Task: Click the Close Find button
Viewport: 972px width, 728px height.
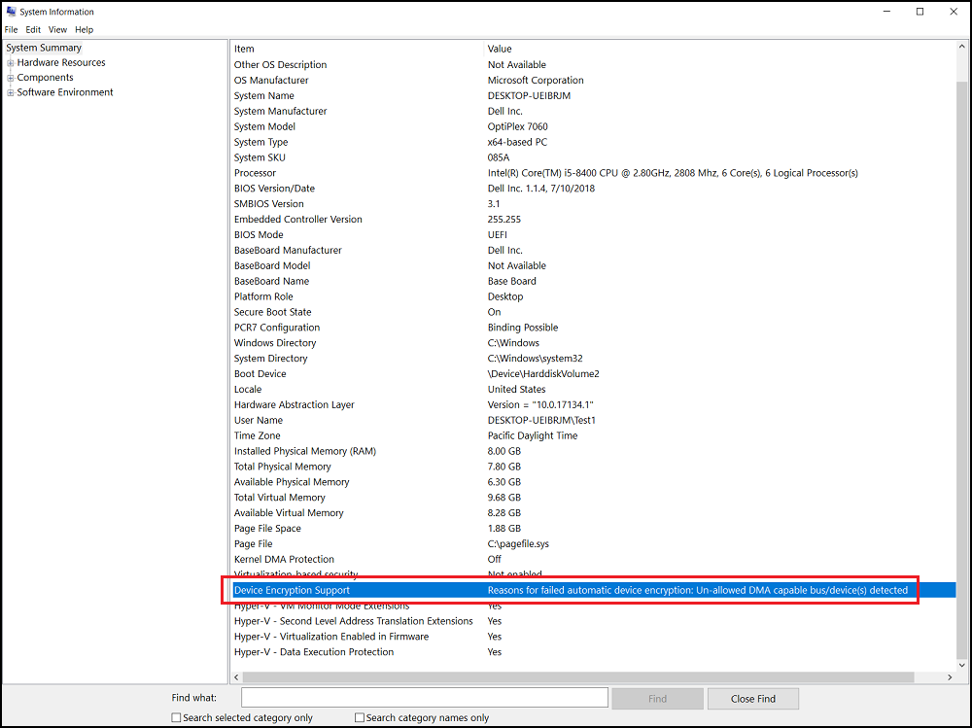Action: [x=752, y=698]
